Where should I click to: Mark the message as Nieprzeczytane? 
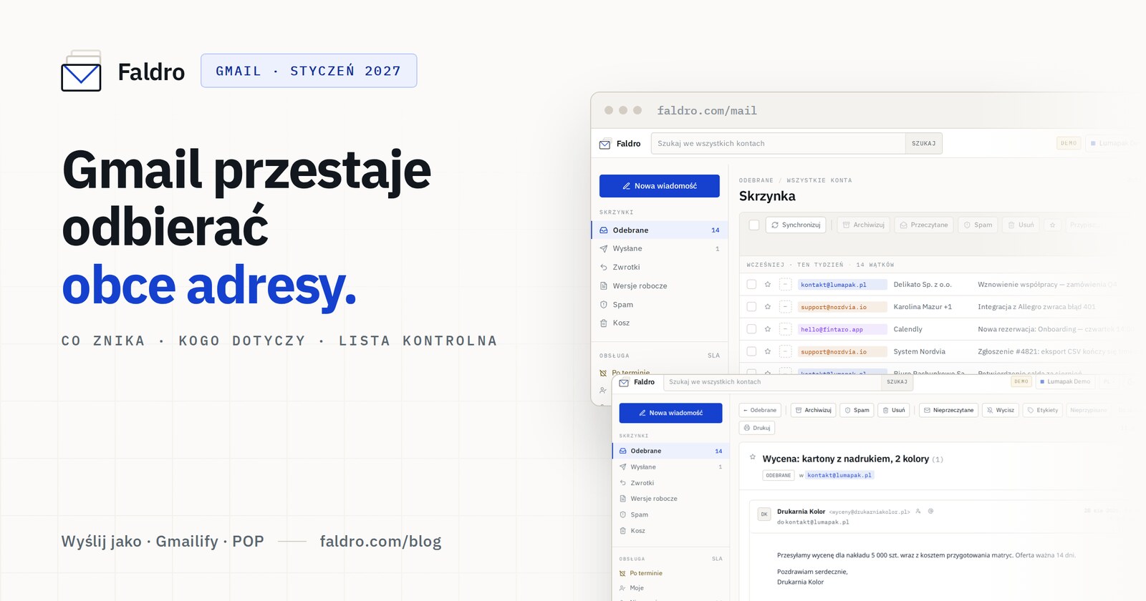(948, 411)
